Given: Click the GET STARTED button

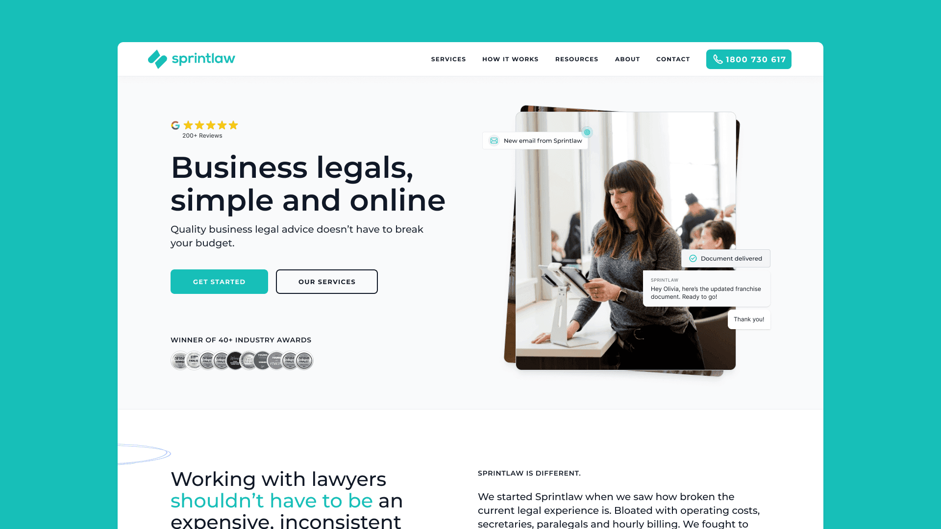Looking at the screenshot, I should pos(219,281).
